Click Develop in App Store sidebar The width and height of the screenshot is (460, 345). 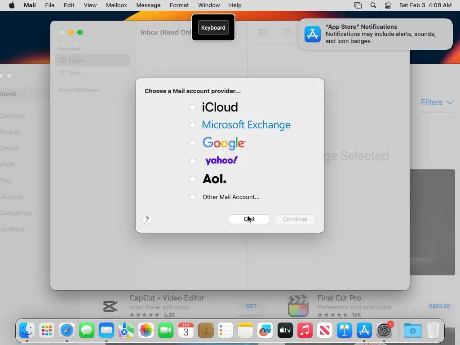12,197
